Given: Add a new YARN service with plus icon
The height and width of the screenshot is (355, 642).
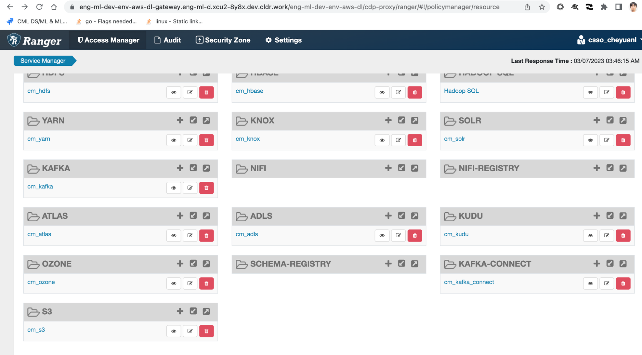Looking at the screenshot, I should 180,120.
